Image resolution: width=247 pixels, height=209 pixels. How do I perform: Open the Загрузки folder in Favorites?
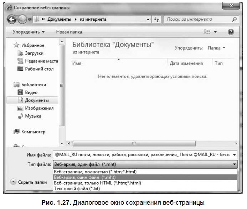34,53
